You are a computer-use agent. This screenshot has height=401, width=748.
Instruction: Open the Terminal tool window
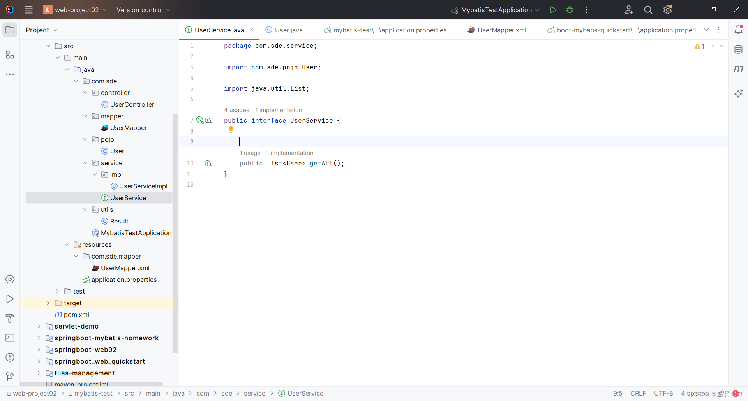[10, 338]
